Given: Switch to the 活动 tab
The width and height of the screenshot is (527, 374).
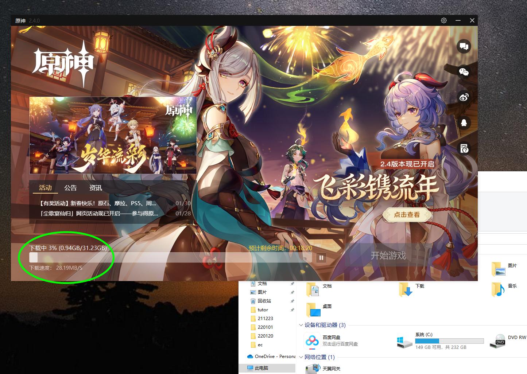Looking at the screenshot, I should 45,188.
